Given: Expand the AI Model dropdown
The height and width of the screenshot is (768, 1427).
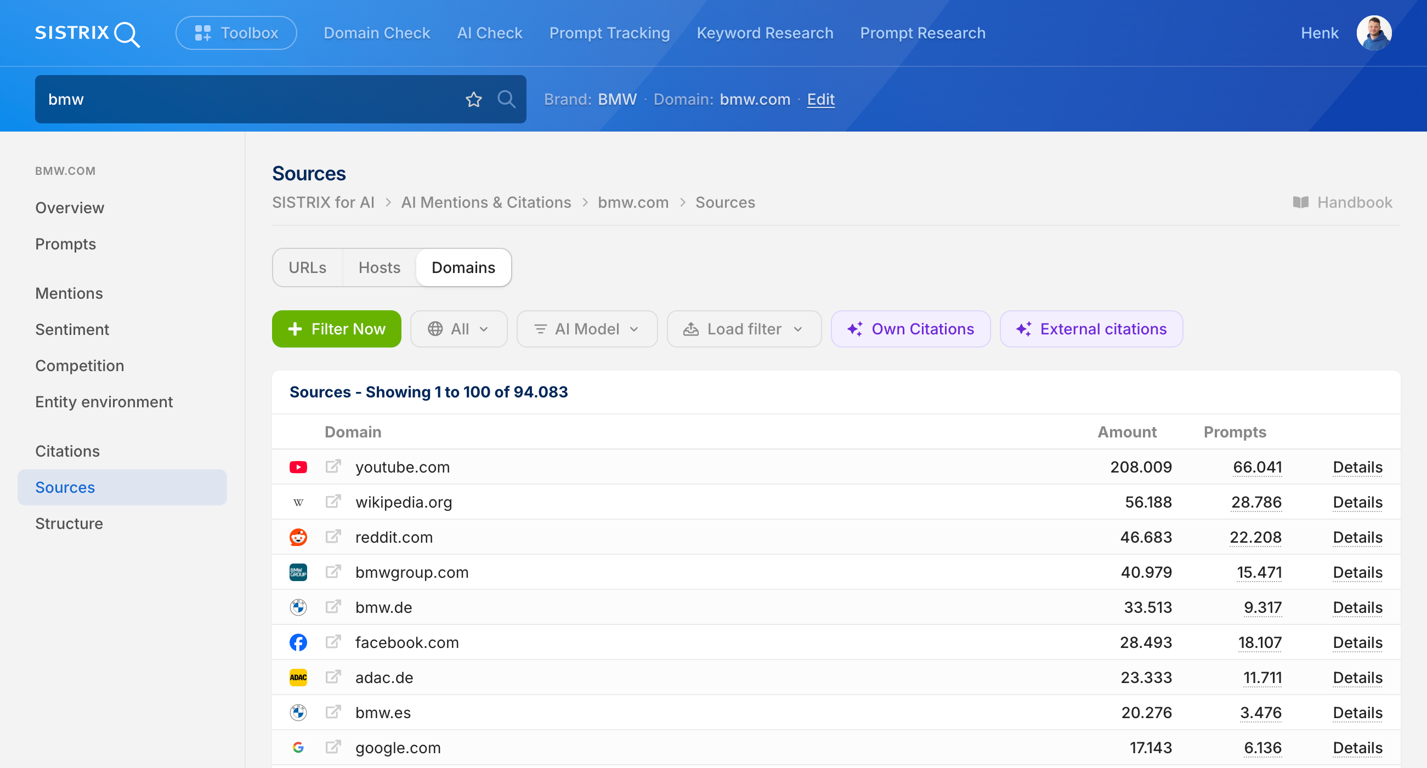Looking at the screenshot, I should pos(587,329).
